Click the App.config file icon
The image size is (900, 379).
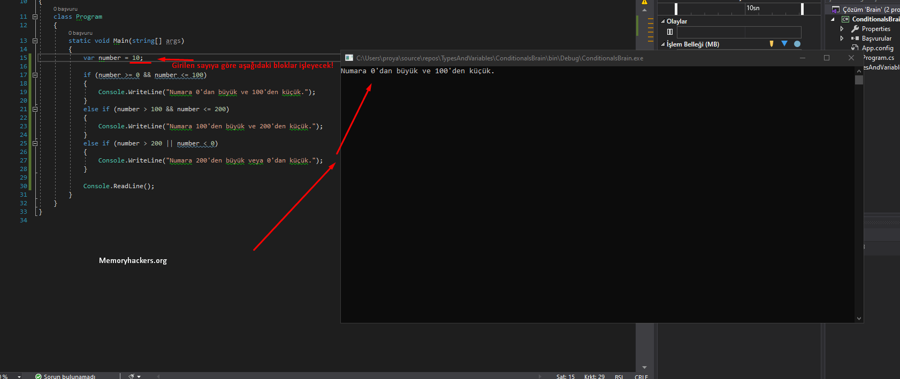pos(855,48)
